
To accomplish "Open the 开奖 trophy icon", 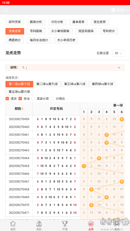I will coord(65,224).
